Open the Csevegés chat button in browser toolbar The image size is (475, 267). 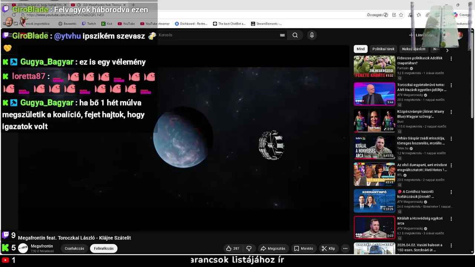pyautogui.click(x=462, y=15)
